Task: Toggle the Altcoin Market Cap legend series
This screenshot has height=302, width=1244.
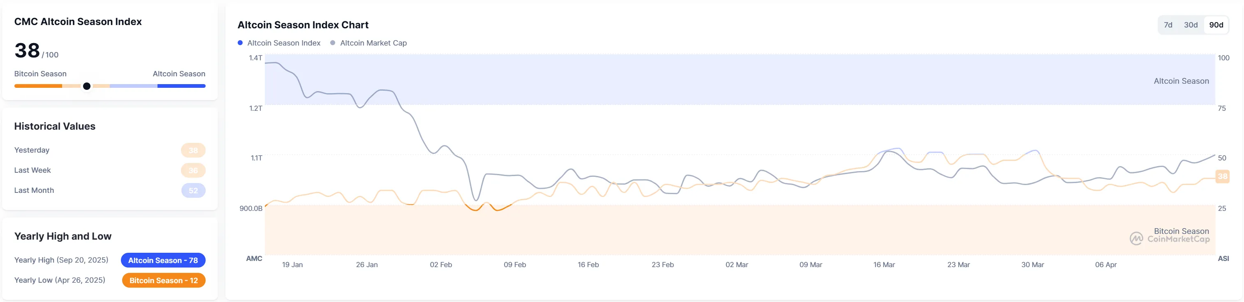Action: point(373,43)
